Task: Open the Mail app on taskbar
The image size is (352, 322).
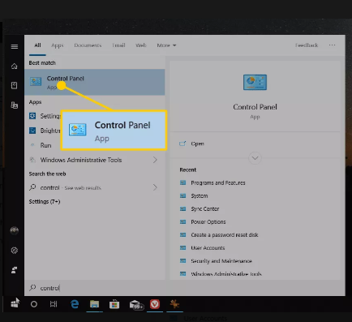Action: (x=136, y=305)
